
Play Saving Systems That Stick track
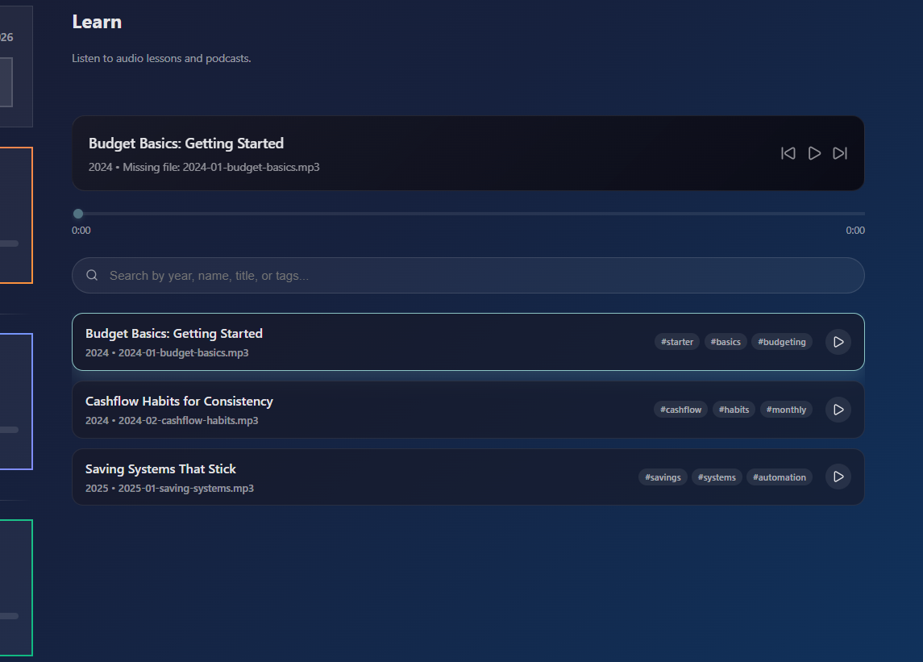(838, 477)
